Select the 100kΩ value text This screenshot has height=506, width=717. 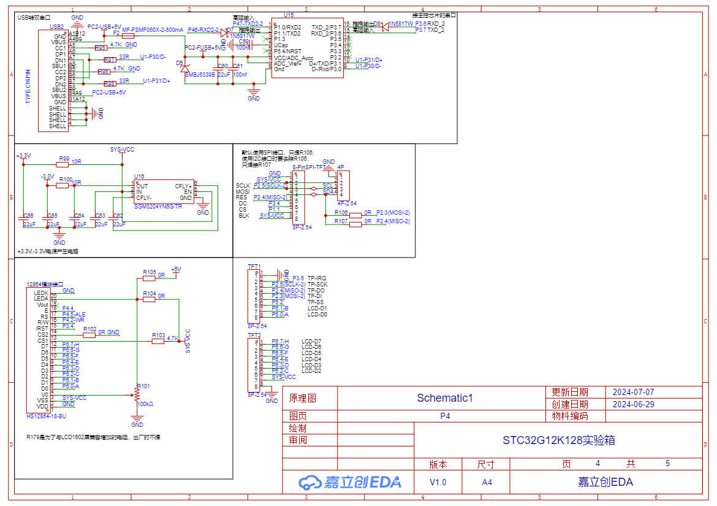click(145, 404)
